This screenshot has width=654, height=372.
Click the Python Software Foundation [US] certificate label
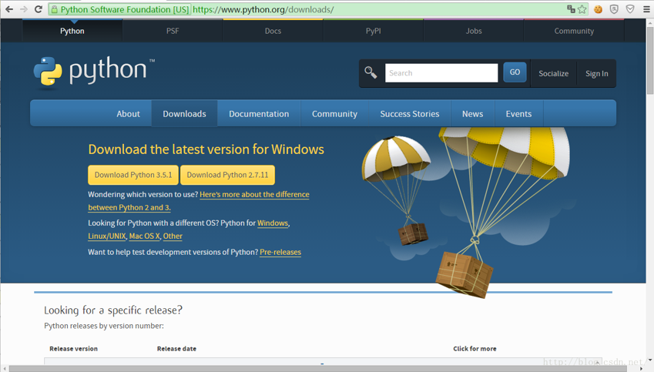click(125, 9)
